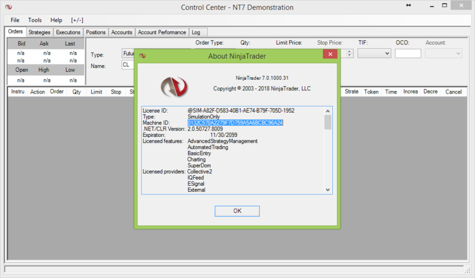
Task: Open the Log tab
Action: pyautogui.click(x=195, y=32)
